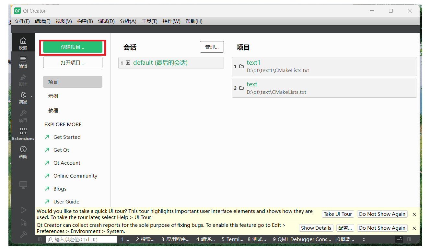The image size is (430, 252).
Task: Open the kit/target selector monitor icon
Action: (23, 185)
